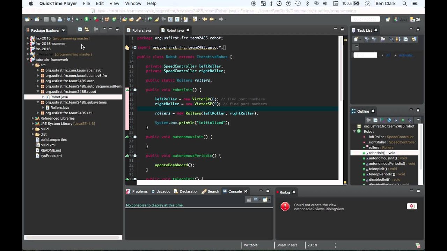Viewport: 447px width, 251px height.
Task: Toggle Hide Non-Public Members green dot icon
Action: coord(403,120)
